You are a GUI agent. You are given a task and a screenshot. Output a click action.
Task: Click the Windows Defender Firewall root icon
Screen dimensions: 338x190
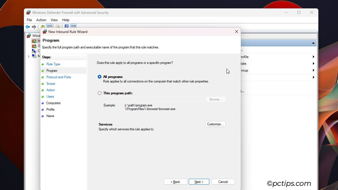pos(29,35)
